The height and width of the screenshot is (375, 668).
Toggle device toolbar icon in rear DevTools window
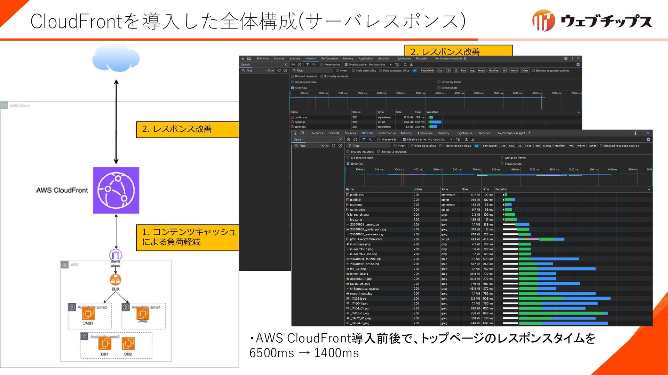[249, 59]
